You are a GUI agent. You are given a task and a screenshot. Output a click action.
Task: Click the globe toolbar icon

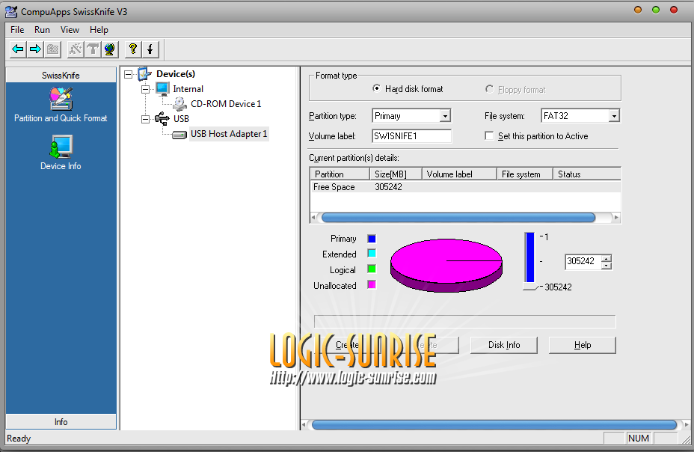[x=110, y=49]
